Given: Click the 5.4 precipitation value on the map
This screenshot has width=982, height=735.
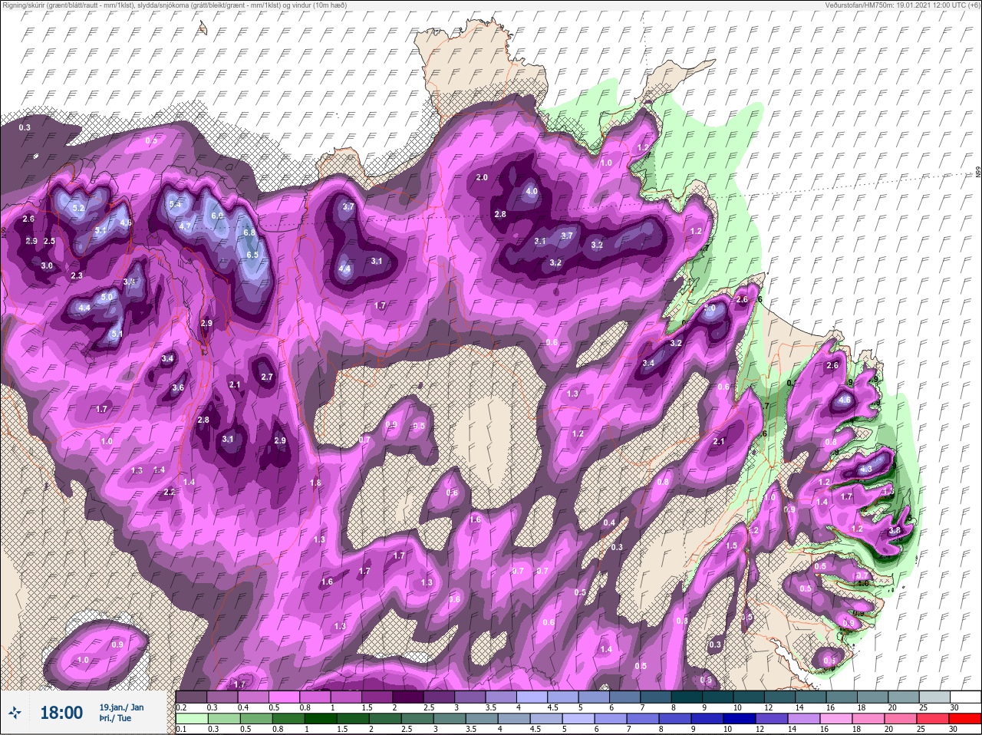Looking at the screenshot, I should [175, 204].
